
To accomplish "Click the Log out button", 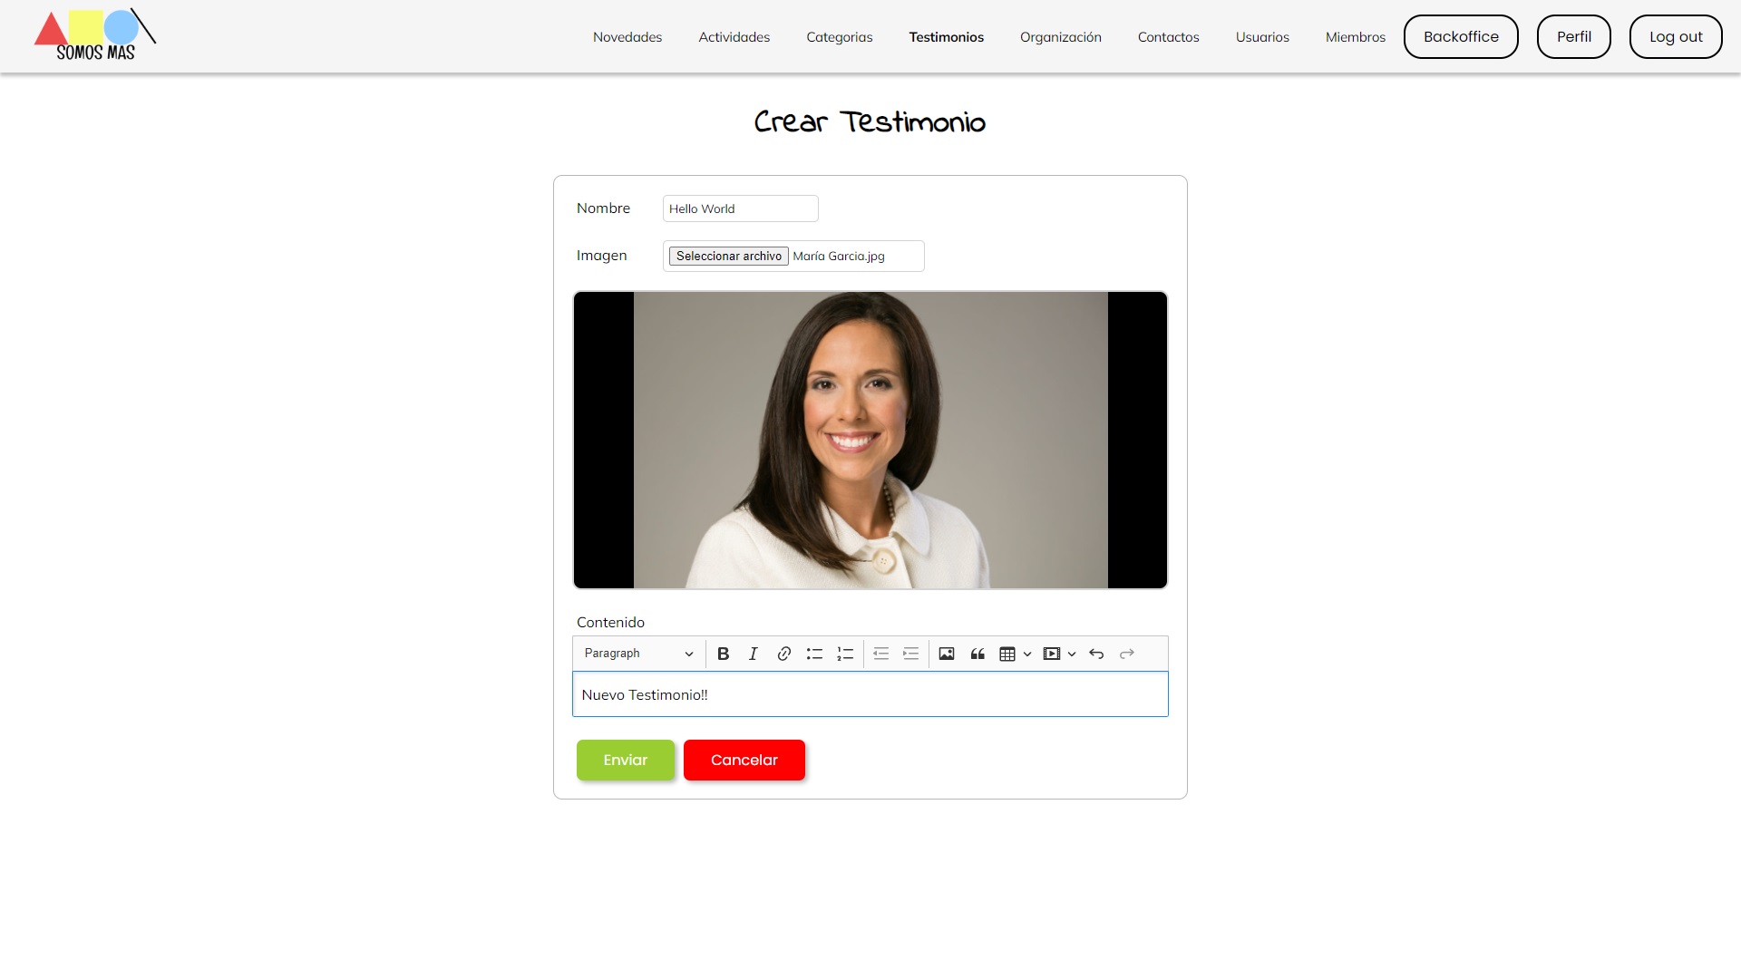I will pos(1676,36).
